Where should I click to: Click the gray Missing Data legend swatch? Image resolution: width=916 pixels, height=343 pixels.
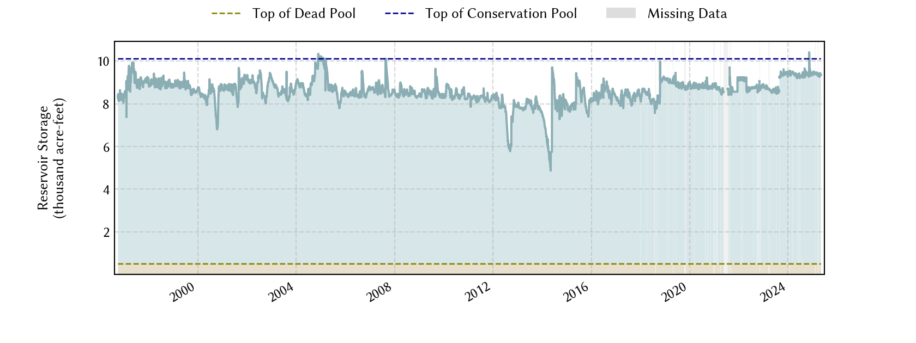[x=621, y=13]
